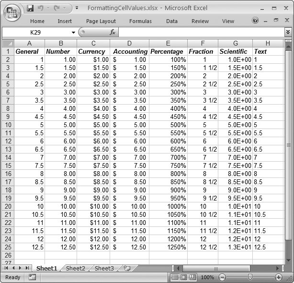This screenshot has width=294, height=283.
Task: Switch to Sheet2 tab
Action: [75, 269]
